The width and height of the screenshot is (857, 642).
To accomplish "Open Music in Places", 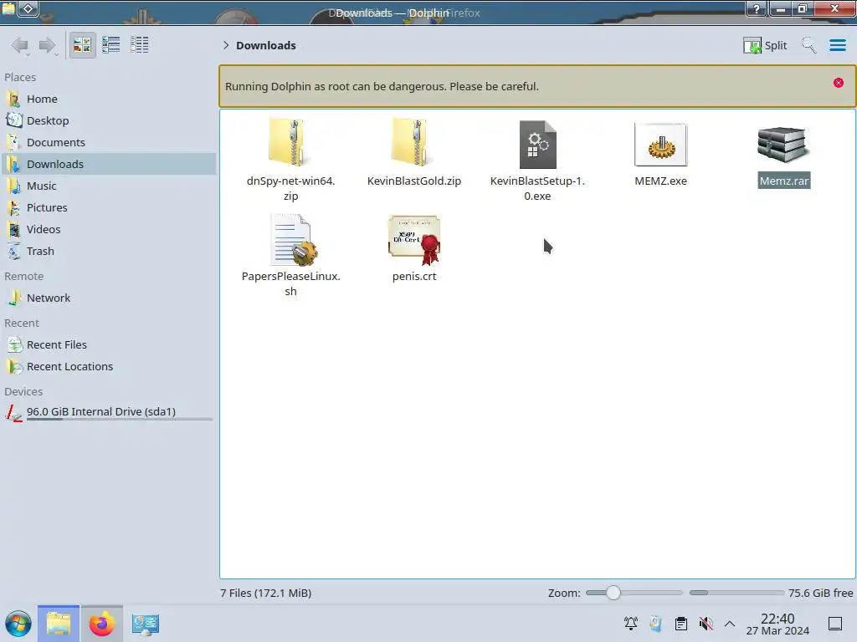I will [108, 186].
